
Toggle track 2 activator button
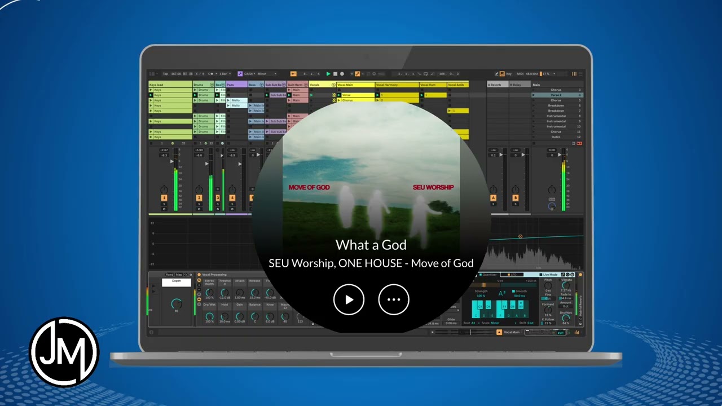tap(199, 198)
